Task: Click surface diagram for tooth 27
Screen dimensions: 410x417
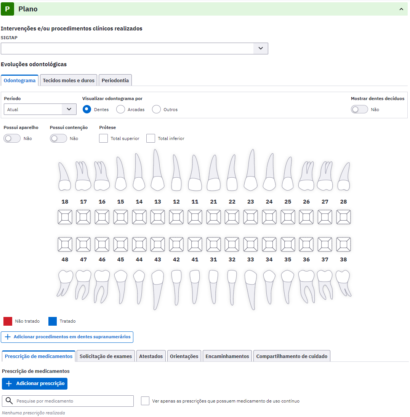Action: 325,217
